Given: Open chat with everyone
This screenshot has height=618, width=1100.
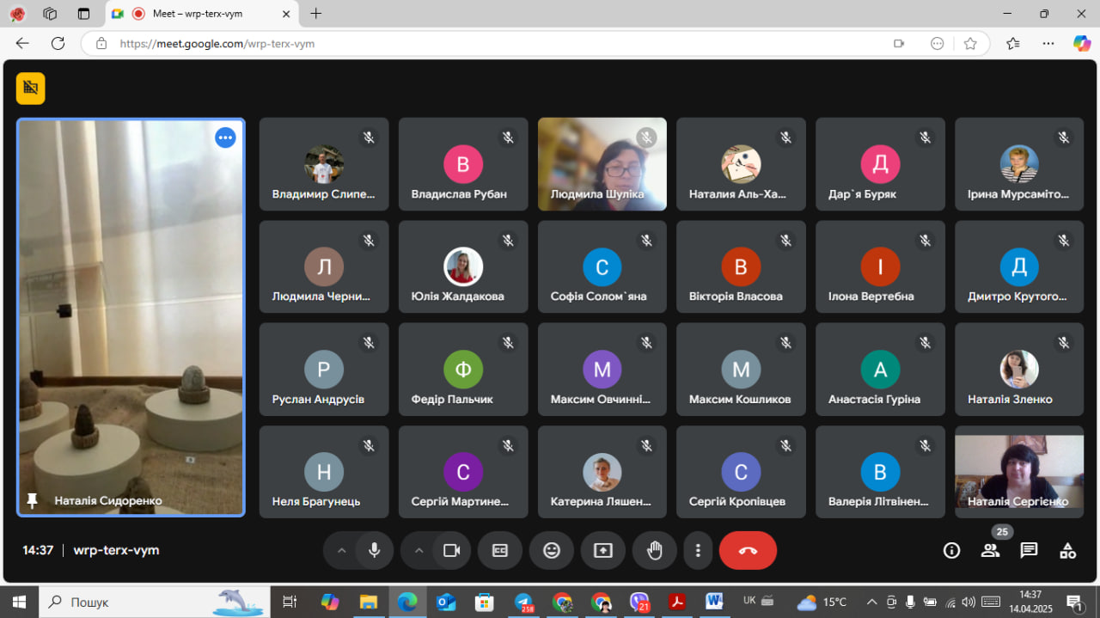Looking at the screenshot, I should 1029,550.
